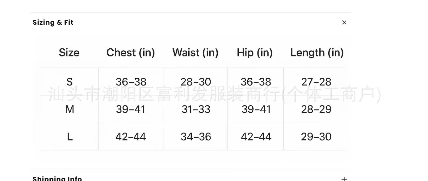Click the Sizing & Fit section heading
428x181 pixels.
click(53, 23)
